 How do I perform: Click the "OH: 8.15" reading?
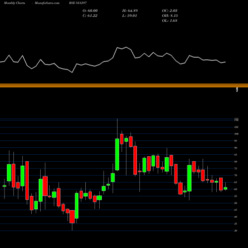[x=170, y=16]
